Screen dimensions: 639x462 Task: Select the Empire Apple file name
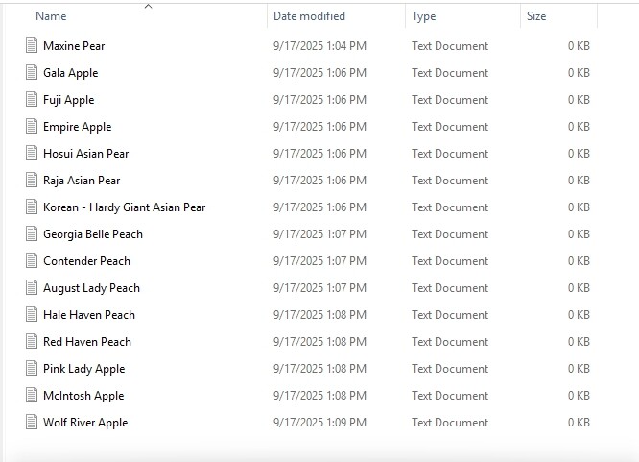(77, 127)
